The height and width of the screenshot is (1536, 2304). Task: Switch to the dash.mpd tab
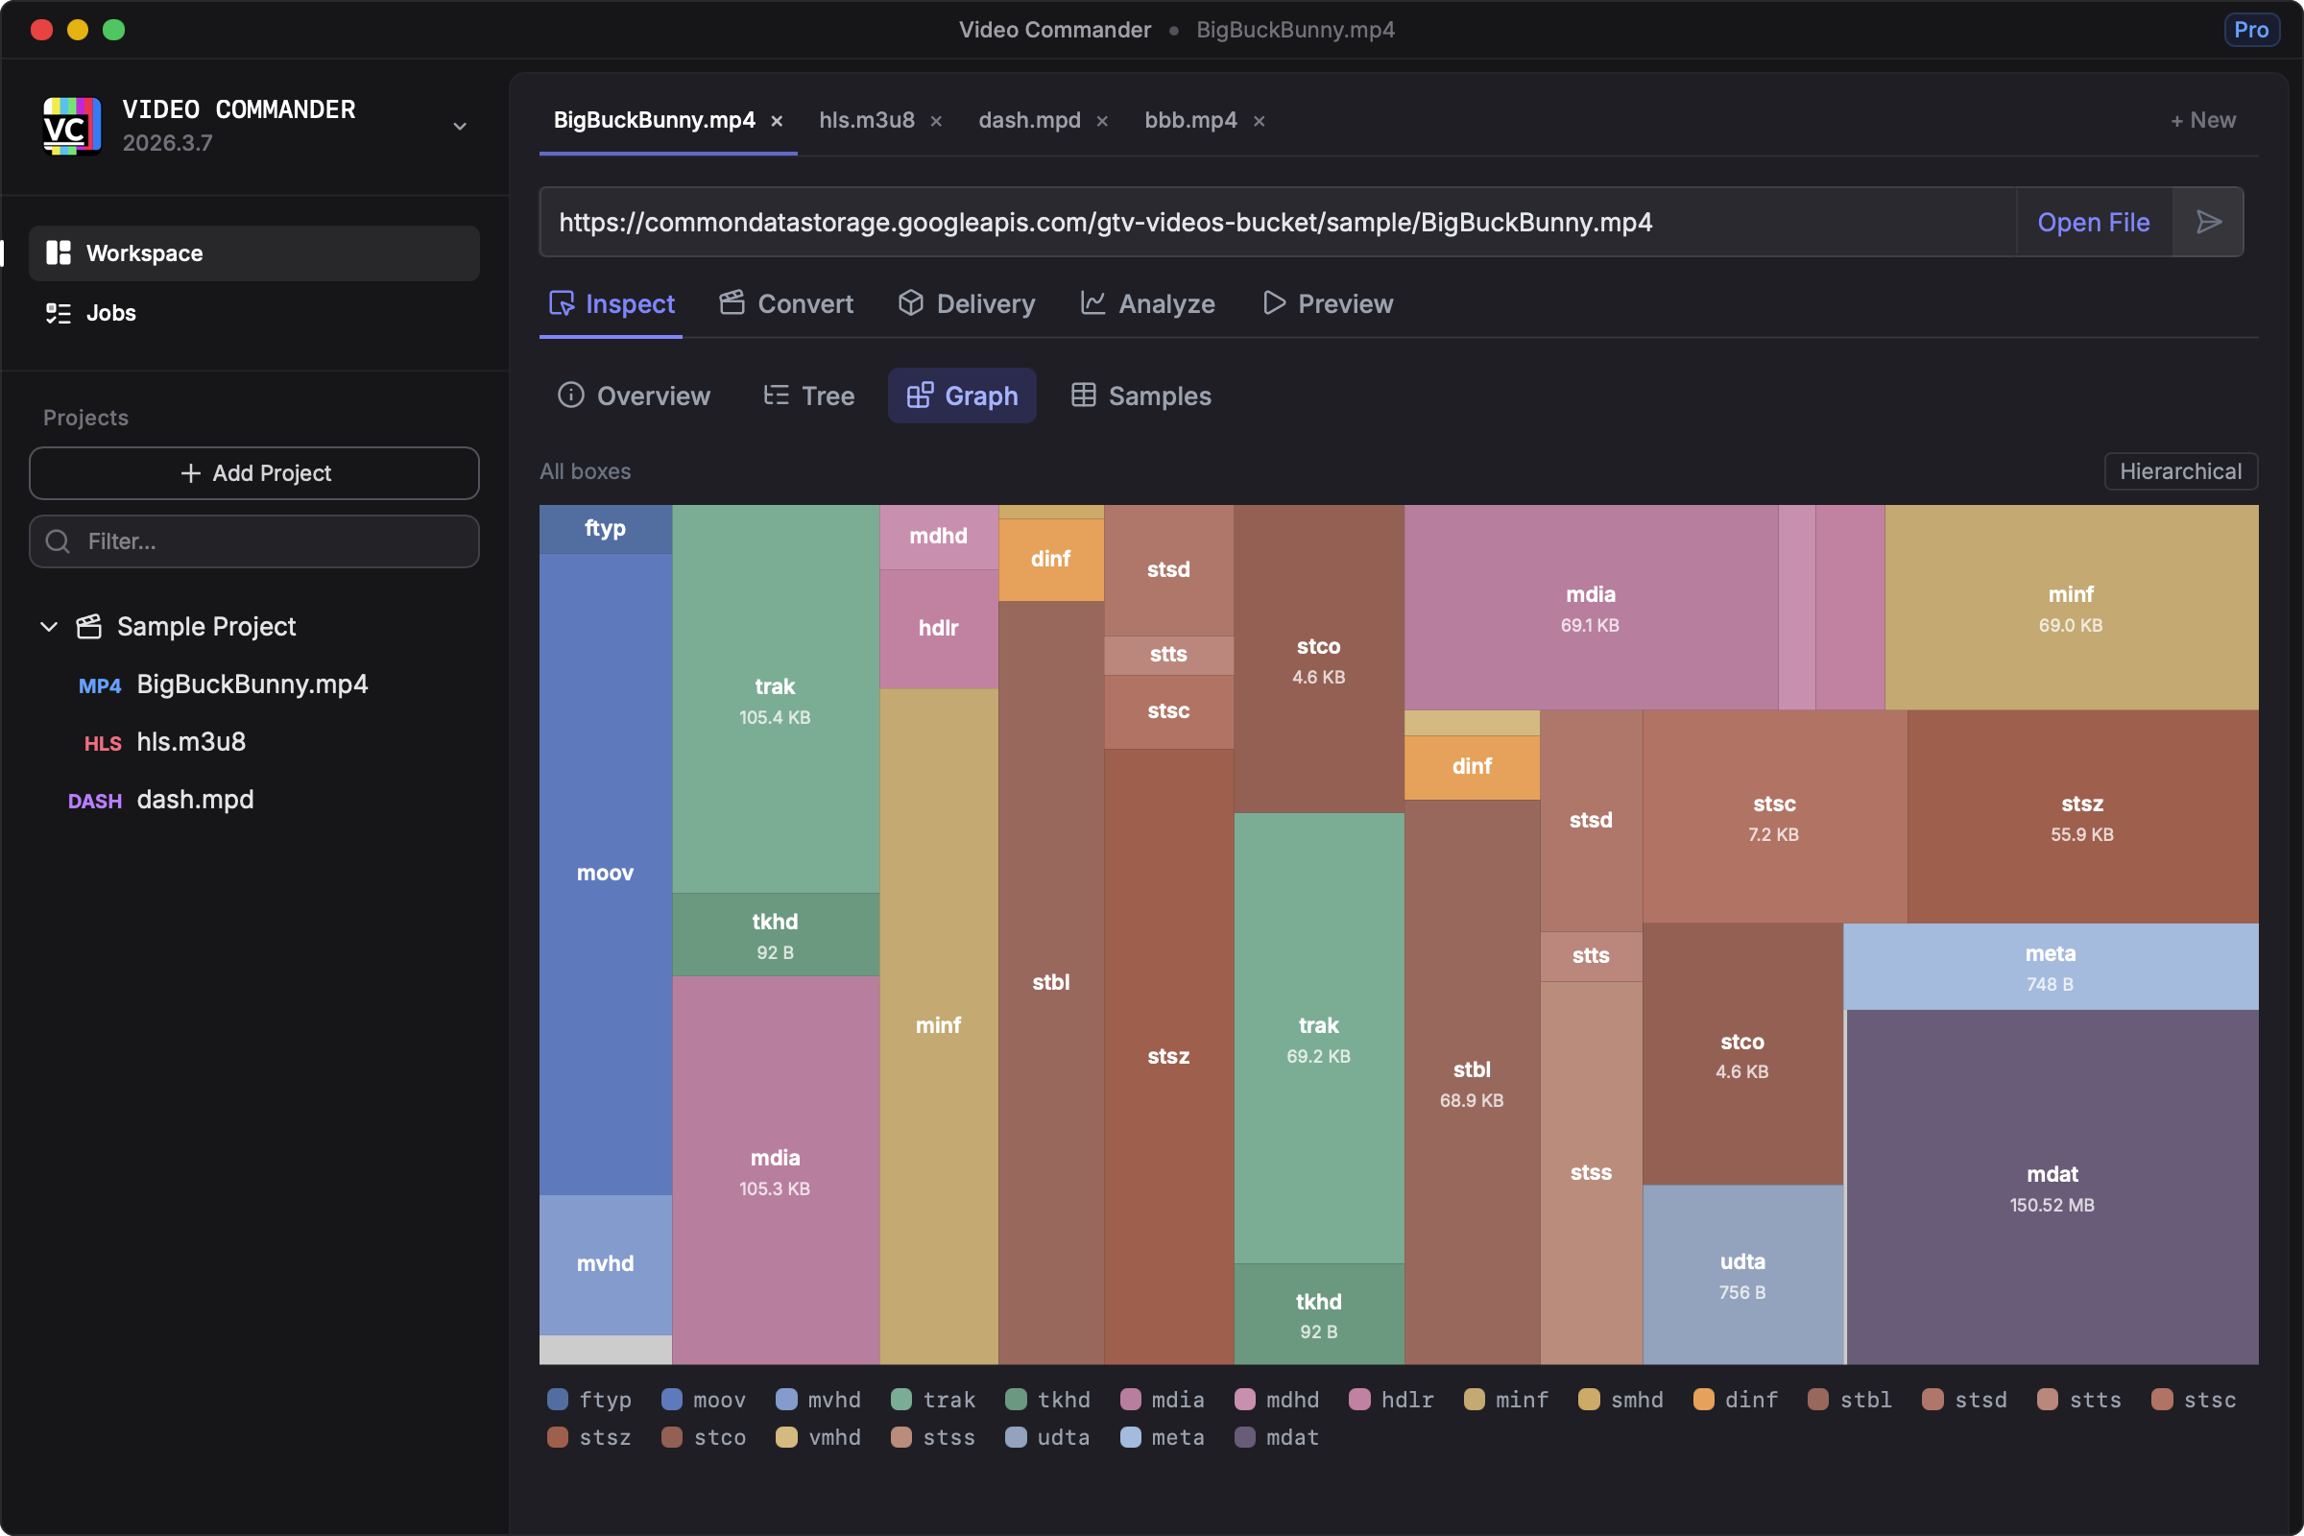(1028, 121)
